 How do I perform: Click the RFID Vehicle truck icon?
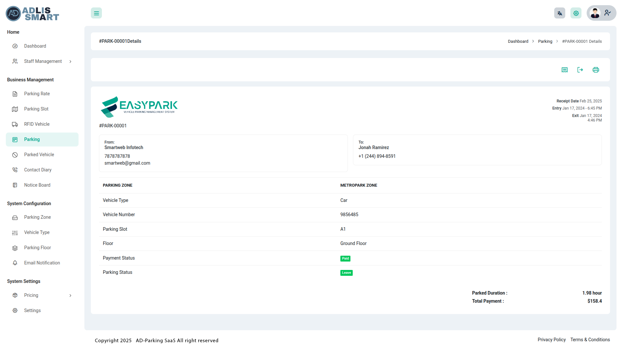pos(15,124)
